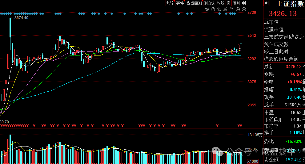Toggle the chart lock icon
This screenshot has height=164, width=305.
[x=231, y=9]
